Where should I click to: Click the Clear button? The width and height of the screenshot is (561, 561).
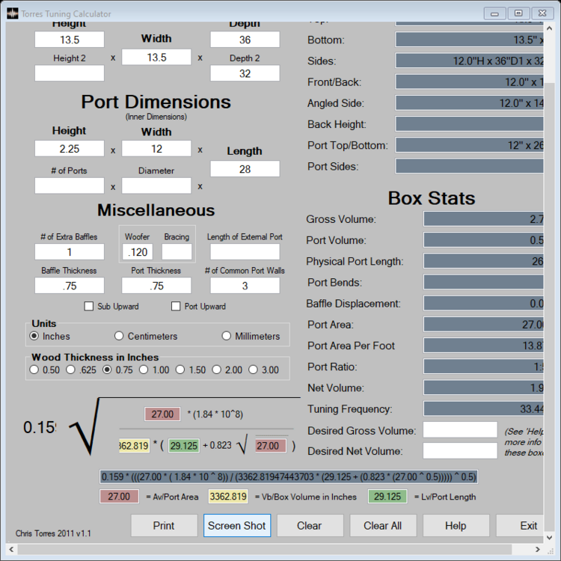coord(310,525)
